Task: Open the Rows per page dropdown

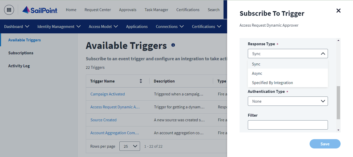Action: tap(130, 146)
